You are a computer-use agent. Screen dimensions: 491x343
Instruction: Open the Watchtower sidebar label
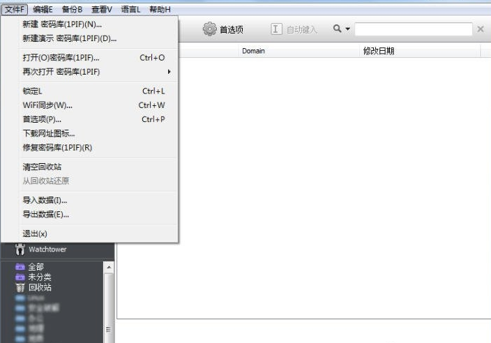(47, 250)
